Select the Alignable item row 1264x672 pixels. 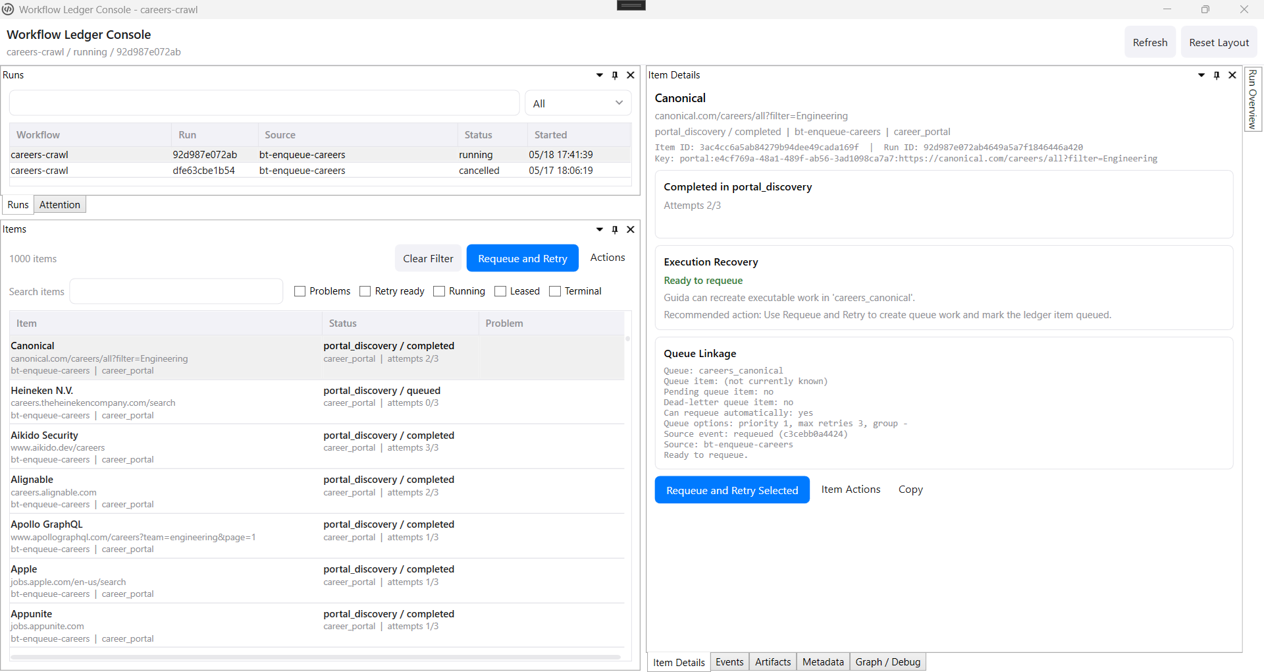pos(317,492)
